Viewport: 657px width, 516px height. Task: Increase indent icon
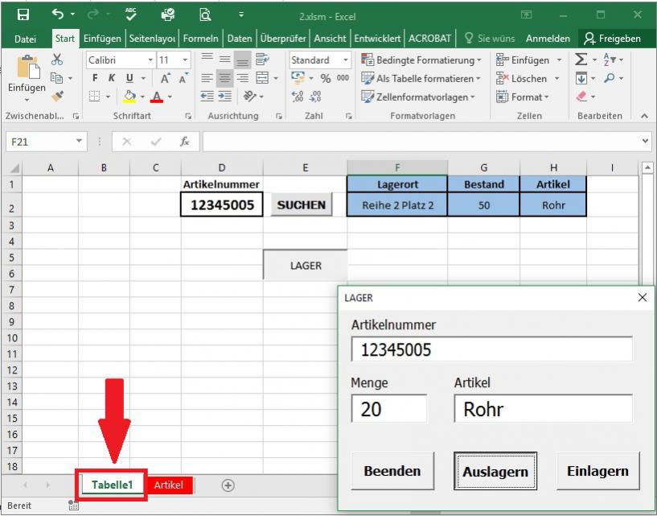[x=225, y=97]
